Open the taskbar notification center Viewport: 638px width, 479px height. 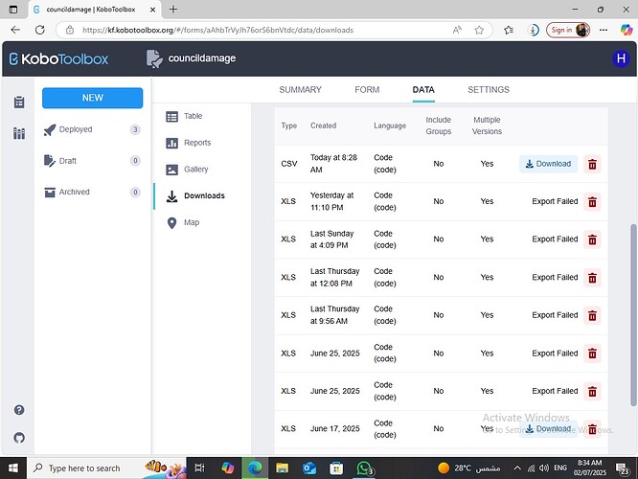tap(622, 468)
